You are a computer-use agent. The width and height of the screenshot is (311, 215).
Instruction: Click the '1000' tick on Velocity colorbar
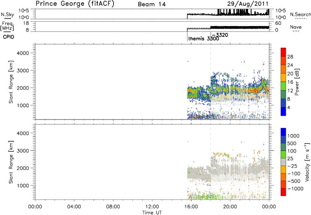[x=293, y=136]
